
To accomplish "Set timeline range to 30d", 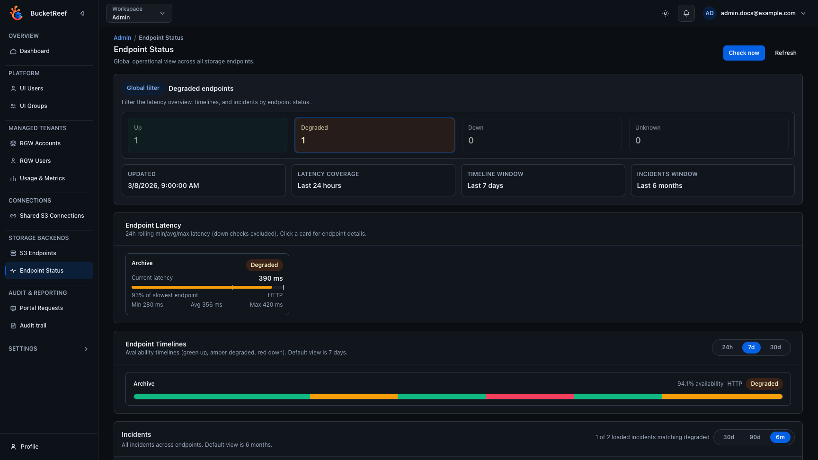I will tap(775, 347).
